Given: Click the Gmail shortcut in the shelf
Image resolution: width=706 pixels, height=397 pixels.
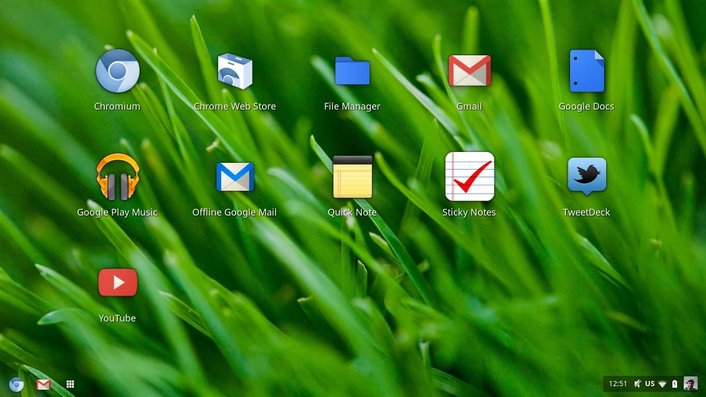Looking at the screenshot, I should [x=43, y=384].
